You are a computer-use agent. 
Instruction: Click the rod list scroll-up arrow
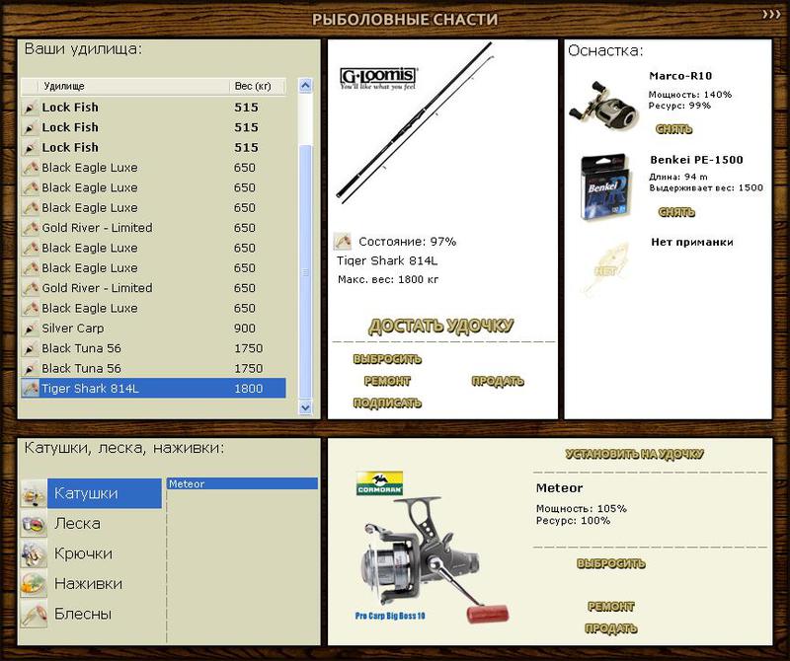coord(305,86)
